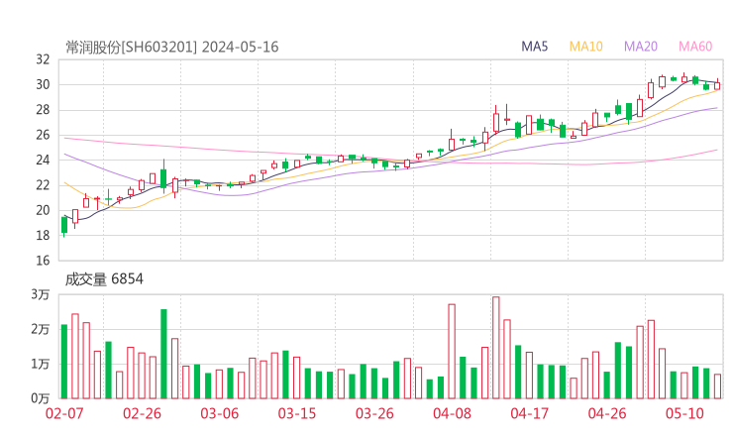Select the last candlestick at the right edge
Viewport: 733px width, 436px height.
tap(717, 85)
